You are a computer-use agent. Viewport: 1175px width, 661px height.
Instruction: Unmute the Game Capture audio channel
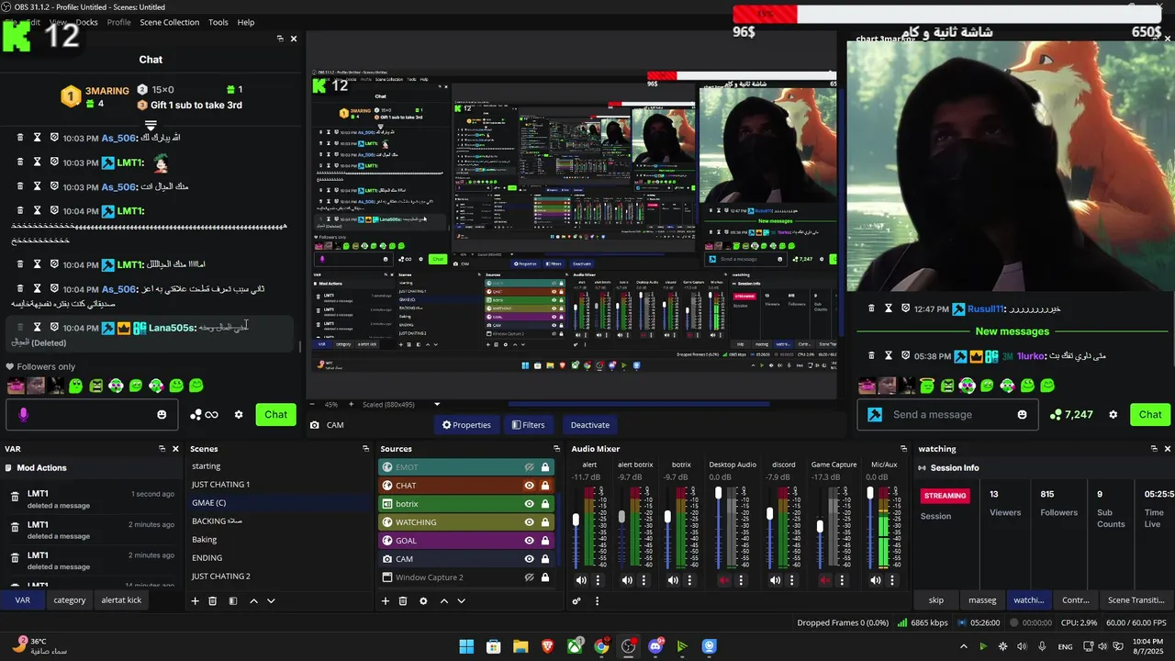tap(824, 580)
